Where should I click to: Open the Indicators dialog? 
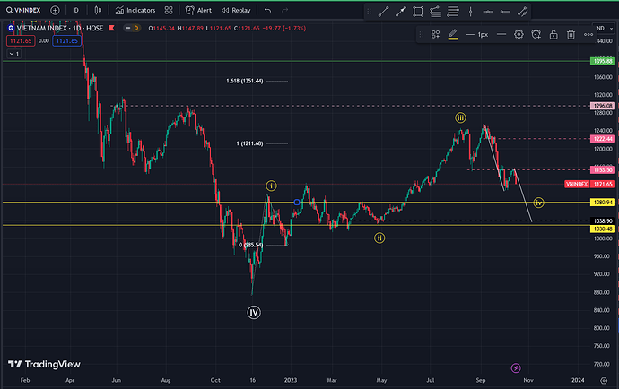click(x=135, y=10)
